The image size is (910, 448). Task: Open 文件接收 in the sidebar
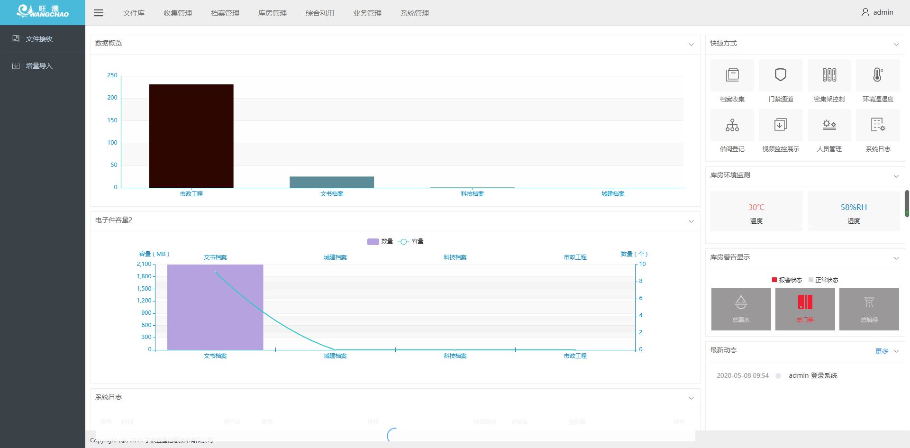(39, 39)
